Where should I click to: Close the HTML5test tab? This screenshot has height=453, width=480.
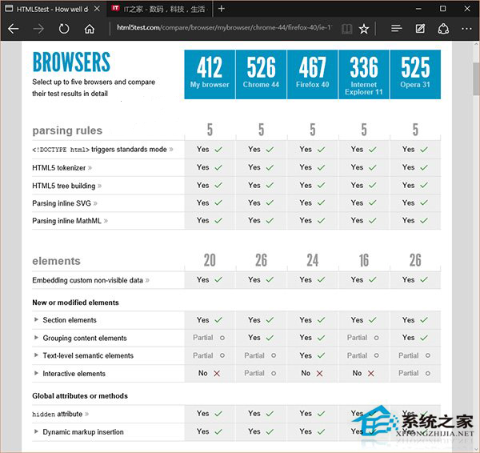pyautogui.click(x=97, y=9)
